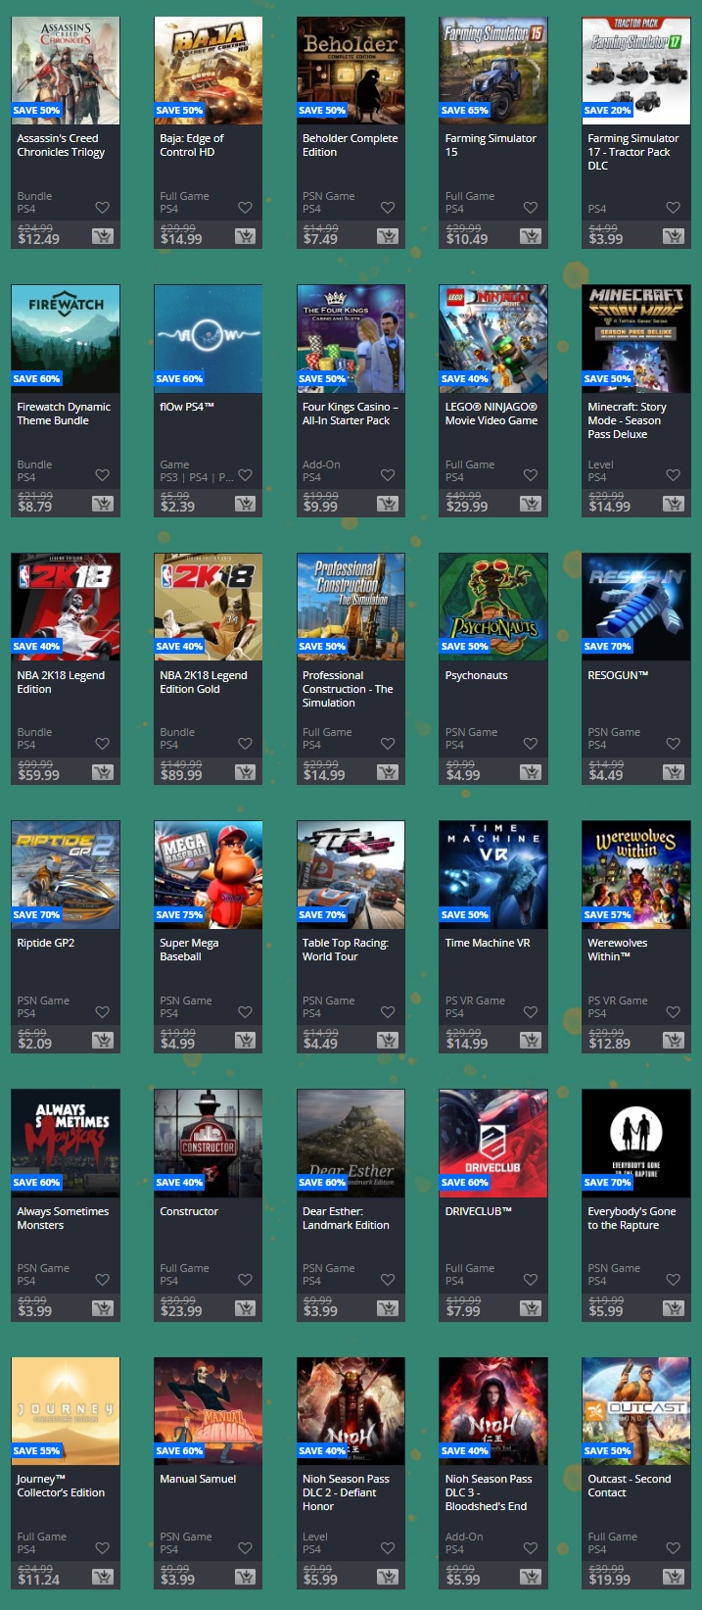Click the $11.24 price for Journey
702x1610 pixels.
[38, 1580]
